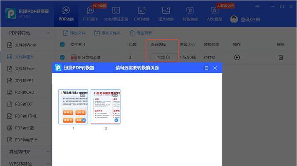This screenshot has width=297, height=166.
Task: Click the 添加文件夹 button
Action: pos(107,33)
